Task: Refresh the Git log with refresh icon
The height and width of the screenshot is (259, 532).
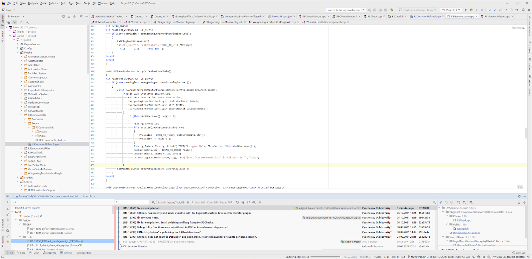Action: click(237, 202)
